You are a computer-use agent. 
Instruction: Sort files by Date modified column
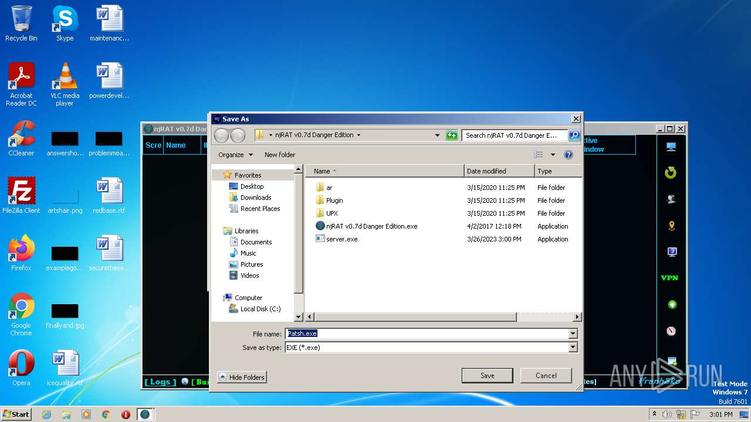499,171
